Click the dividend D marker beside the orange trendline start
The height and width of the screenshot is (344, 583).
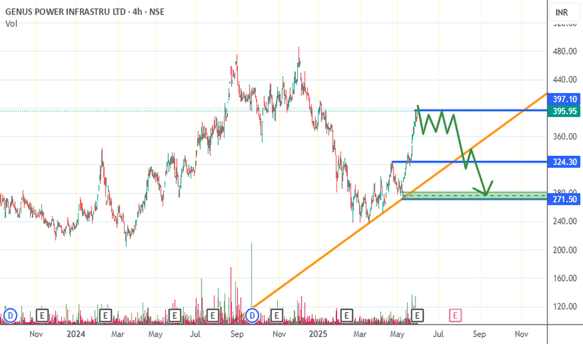click(x=252, y=316)
